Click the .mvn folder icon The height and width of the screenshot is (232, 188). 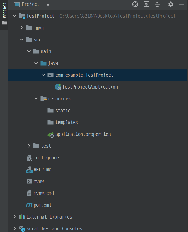(x=29, y=28)
